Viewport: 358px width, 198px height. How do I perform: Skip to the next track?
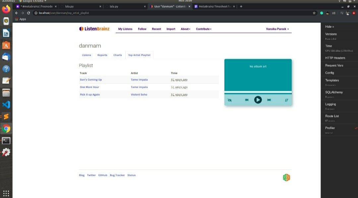pyautogui.click(x=269, y=100)
